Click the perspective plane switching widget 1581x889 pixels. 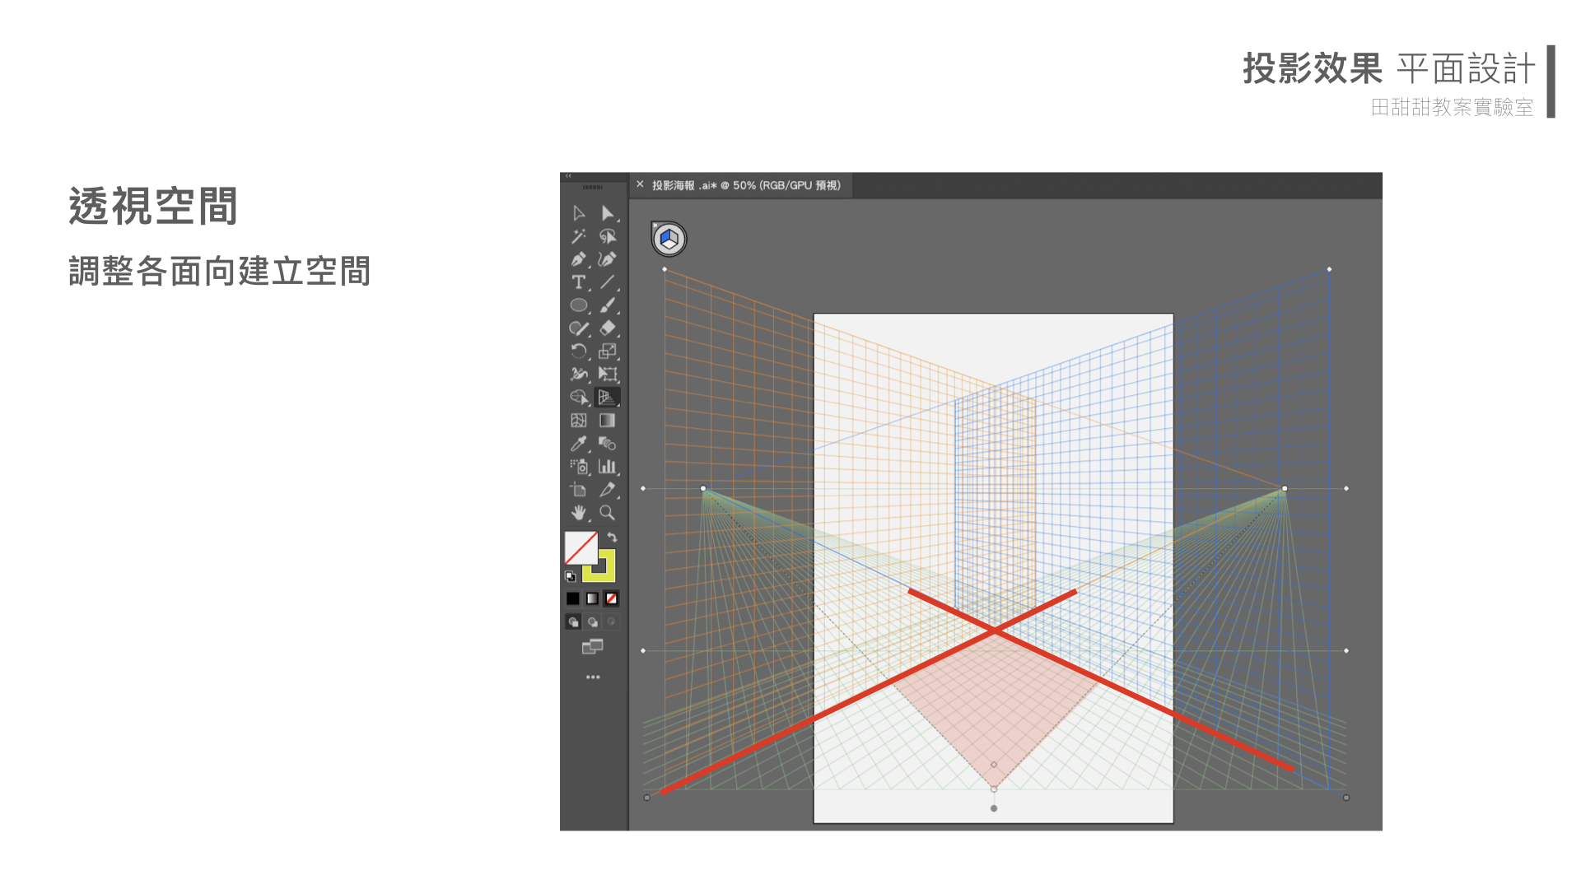(669, 240)
